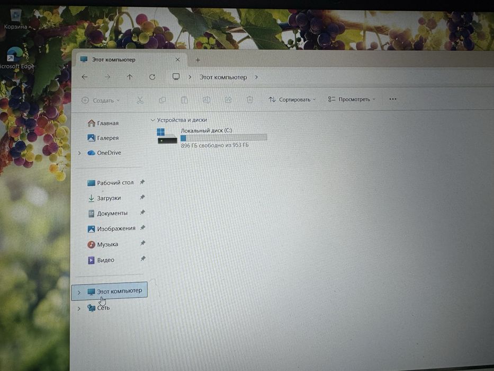Select Этот компьютер in sidebar

tap(109, 290)
